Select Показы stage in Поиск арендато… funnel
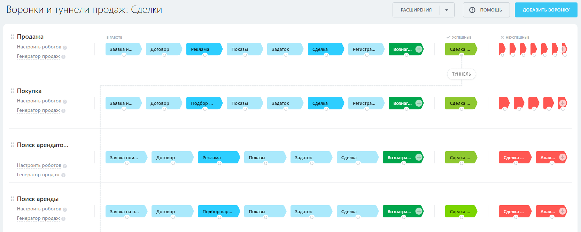The image size is (581, 232). (x=265, y=157)
